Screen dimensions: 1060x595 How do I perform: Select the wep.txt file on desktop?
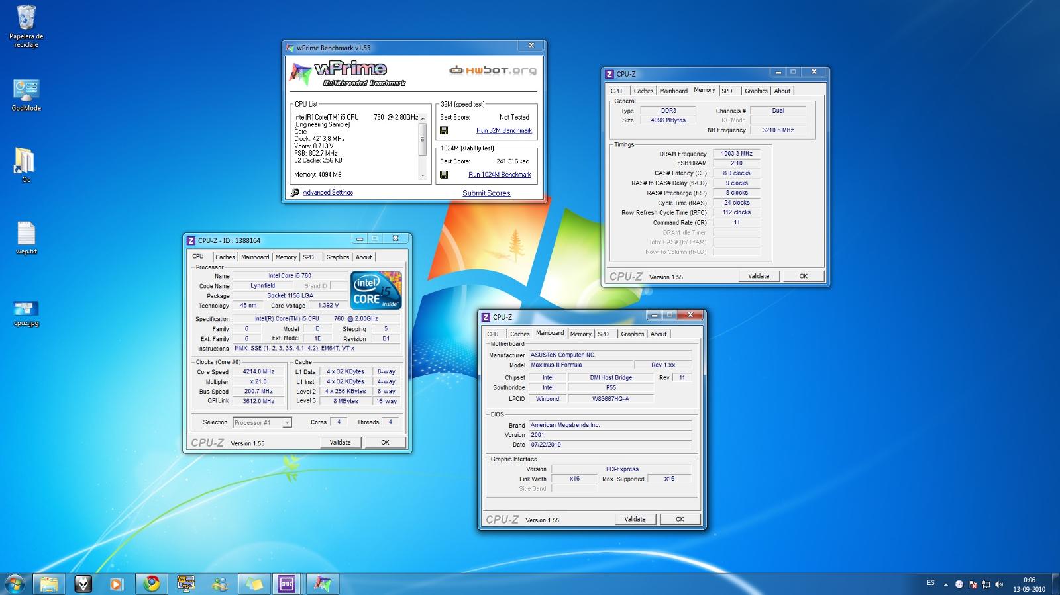26,238
